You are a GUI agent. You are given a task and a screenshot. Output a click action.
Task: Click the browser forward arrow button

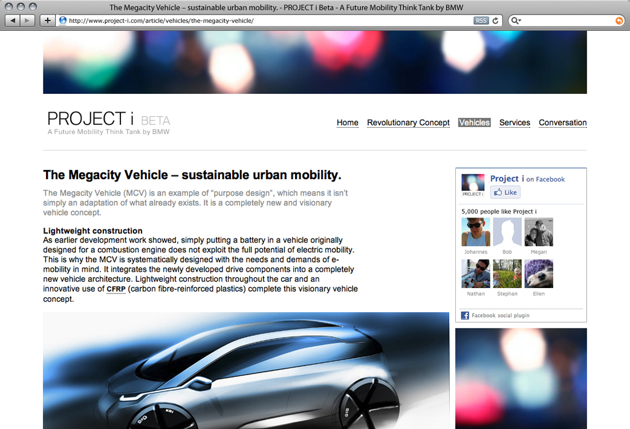click(x=28, y=21)
